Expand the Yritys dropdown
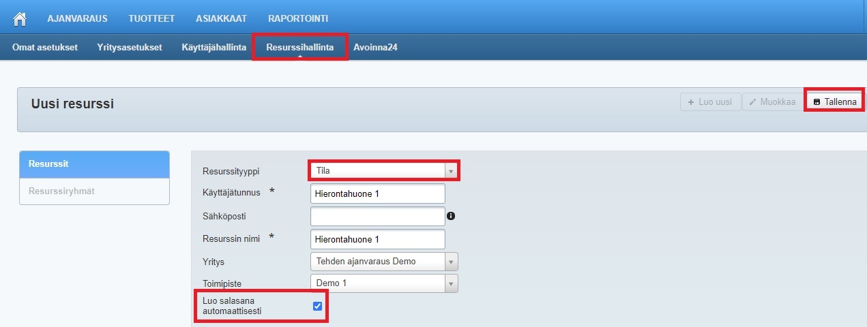 [x=383, y=262]
